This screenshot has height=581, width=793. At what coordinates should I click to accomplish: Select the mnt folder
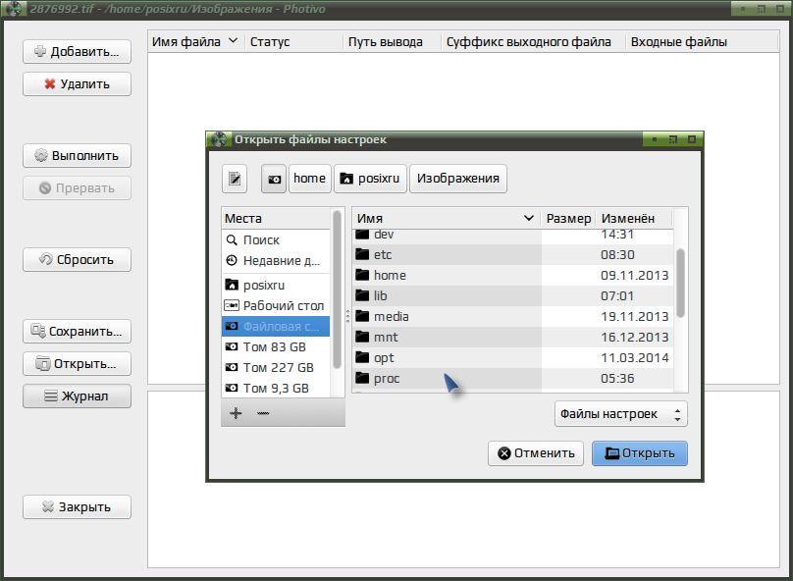[x=513, y=338]
